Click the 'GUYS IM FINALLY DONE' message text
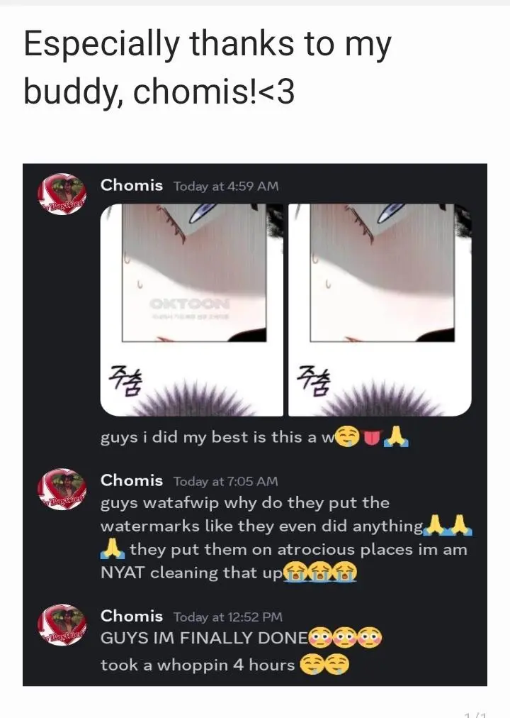The height and width of the screenshot is (718, 510). click(204, 638)
